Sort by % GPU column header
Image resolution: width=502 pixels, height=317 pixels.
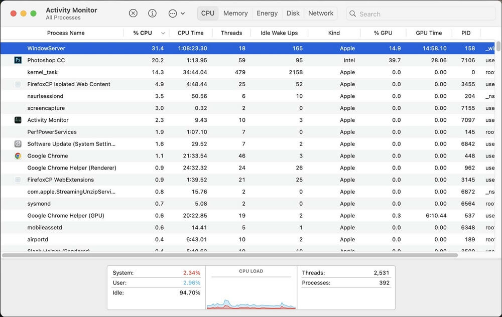[383, 33]
